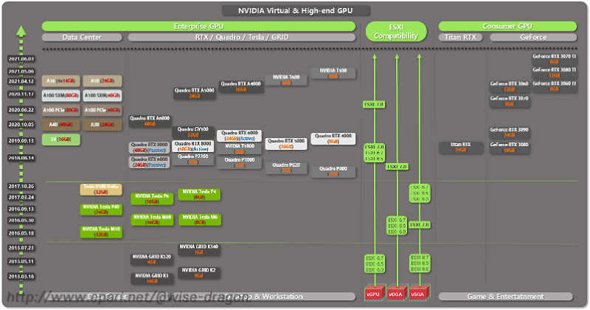
Task: Select the NVIDIA GRID K2 8GB card
Action: 198,272
